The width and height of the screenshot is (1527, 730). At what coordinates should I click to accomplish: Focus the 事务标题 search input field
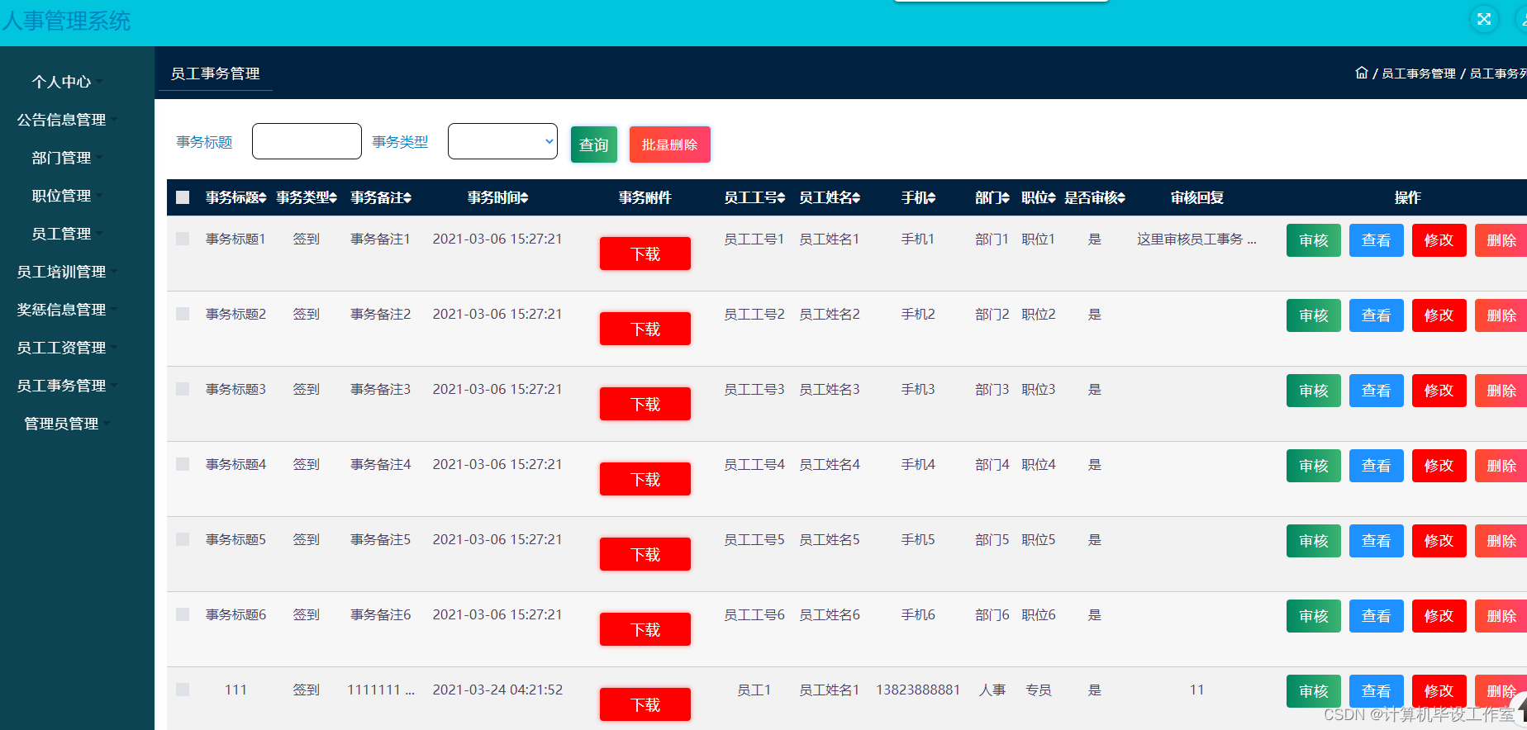pyautogui.click(x=307, y=141)
